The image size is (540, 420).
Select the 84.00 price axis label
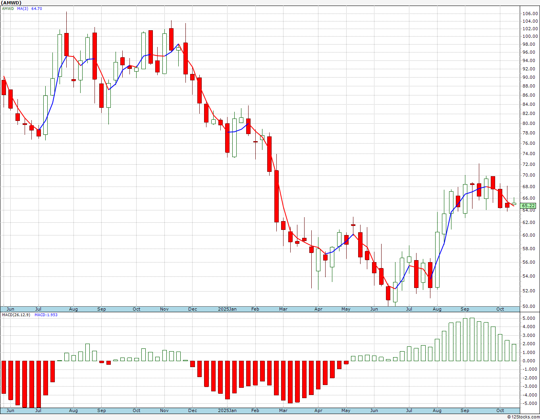[530, 105]
